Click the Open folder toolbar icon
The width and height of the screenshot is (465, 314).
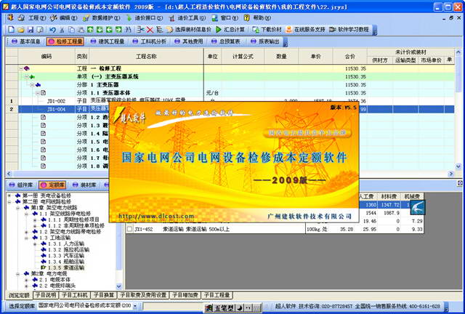[x=21, y=29]
